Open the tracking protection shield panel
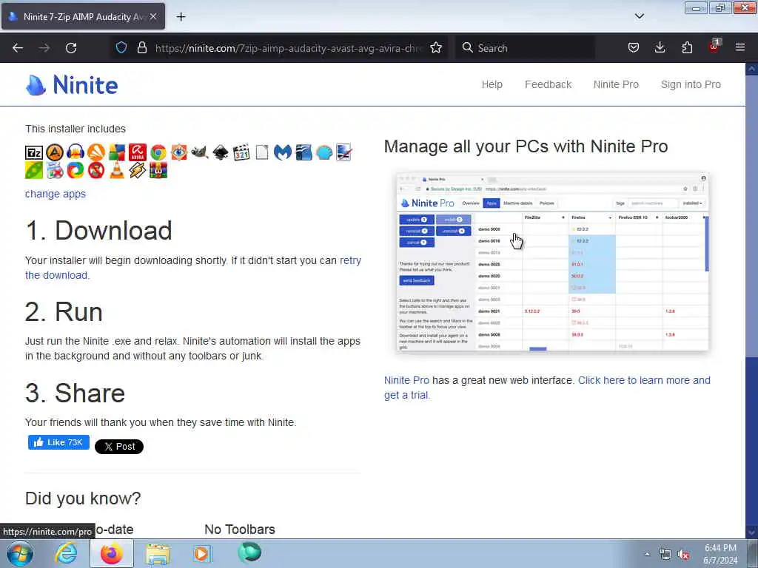 click(121, 48)
